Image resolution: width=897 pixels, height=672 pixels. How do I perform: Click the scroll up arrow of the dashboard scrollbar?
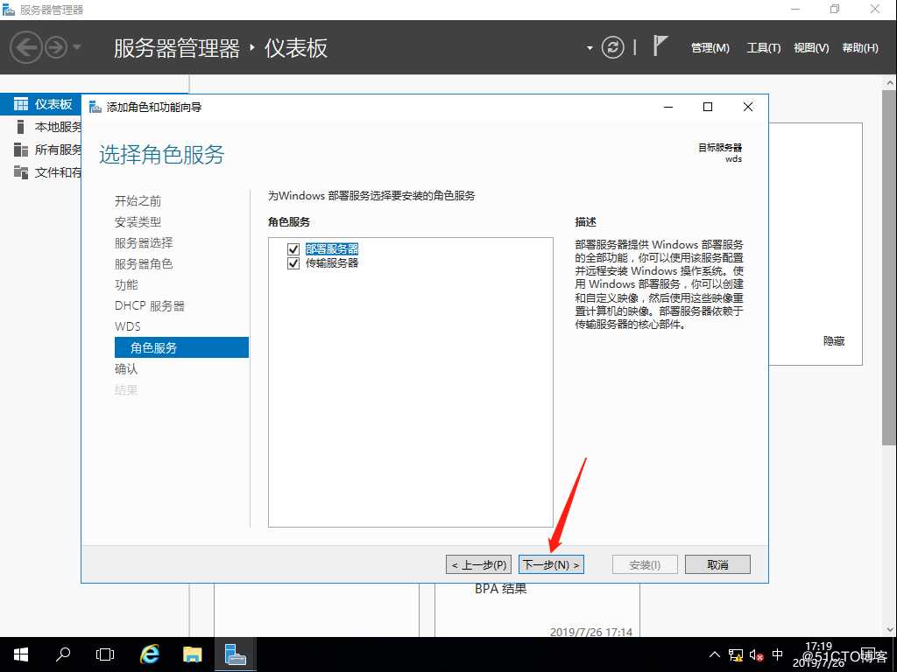890,83
